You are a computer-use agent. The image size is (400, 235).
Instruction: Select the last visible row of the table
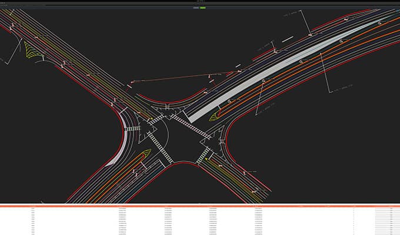click(200, 233)
